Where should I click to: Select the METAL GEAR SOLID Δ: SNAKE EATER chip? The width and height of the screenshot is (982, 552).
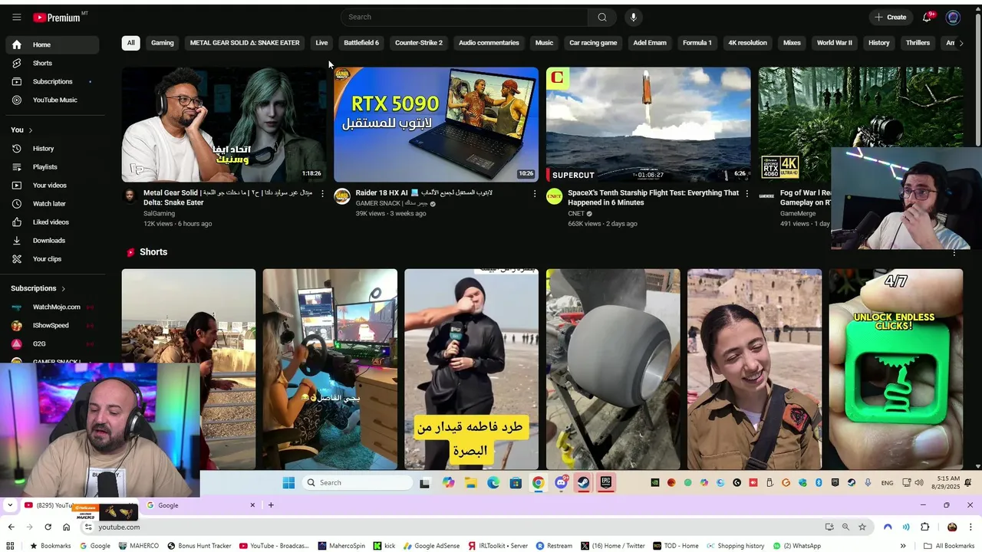(245, 43)
